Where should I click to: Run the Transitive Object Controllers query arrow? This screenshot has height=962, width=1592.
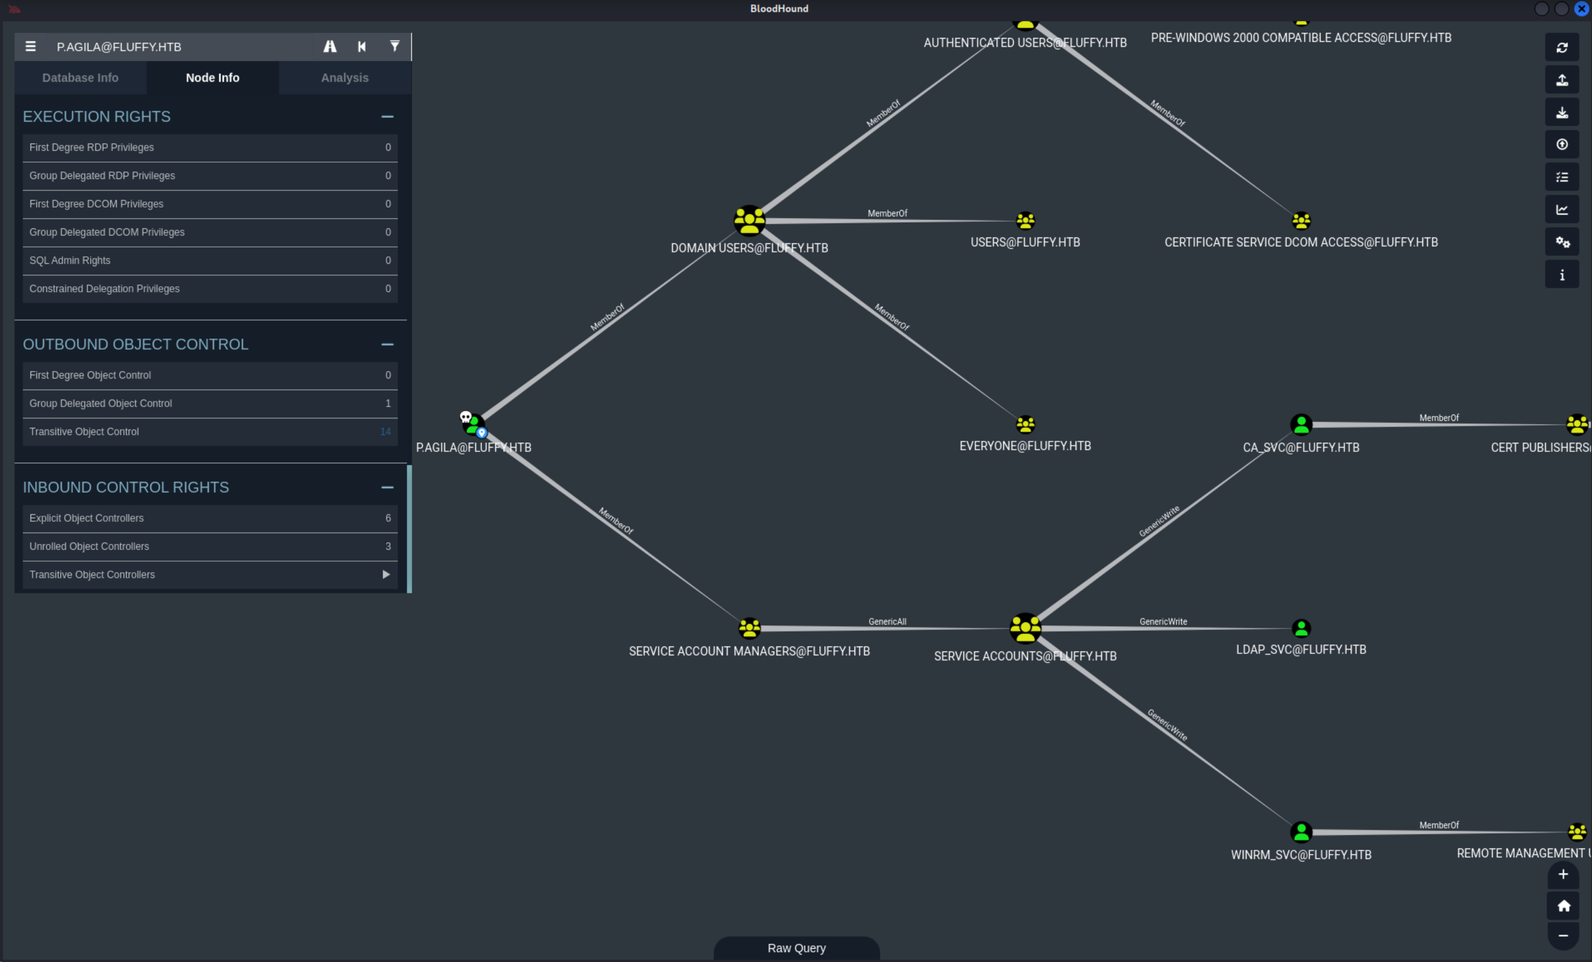point(386,574)
